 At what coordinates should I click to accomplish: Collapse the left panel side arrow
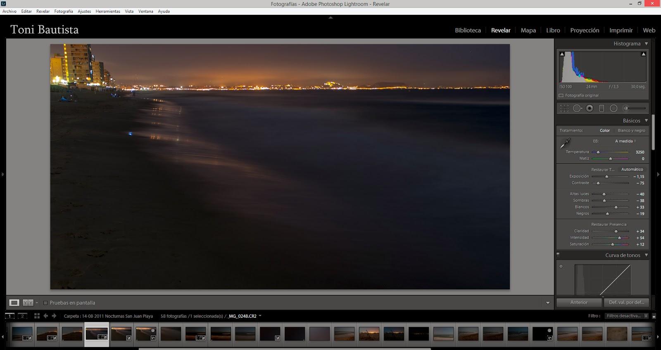click(2, 174)
